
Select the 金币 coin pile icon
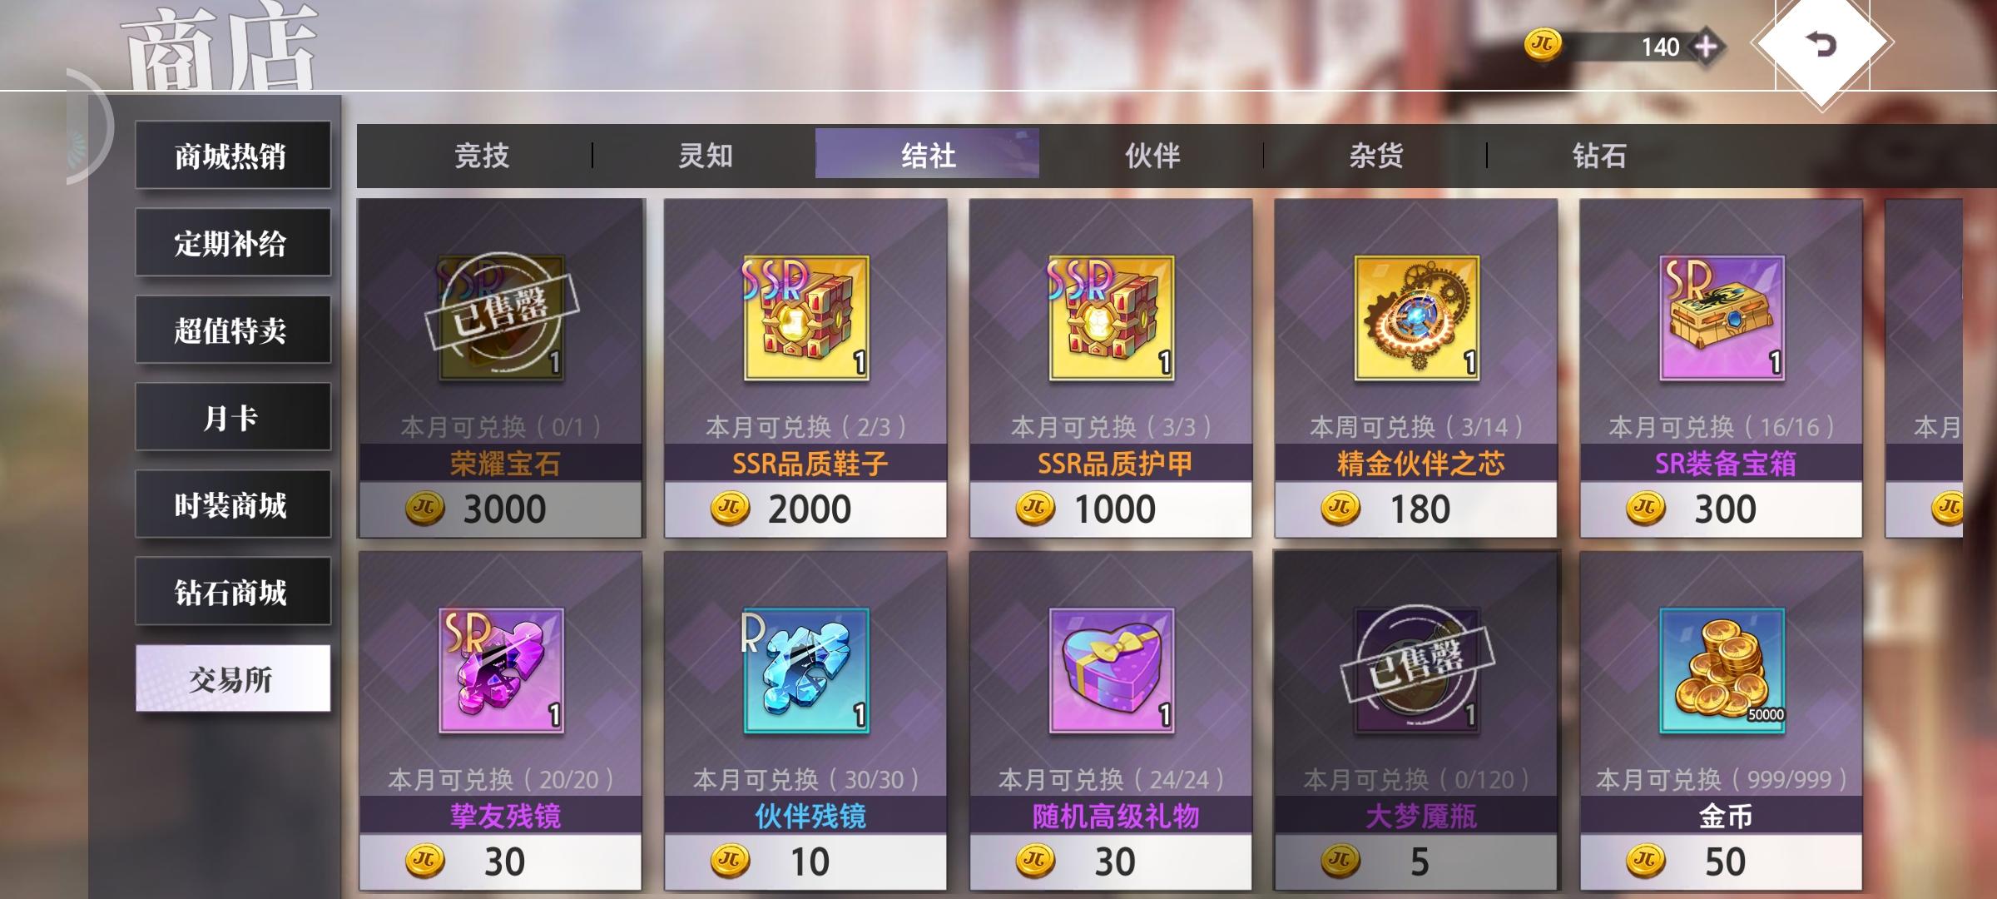[x=1722, y=670]
